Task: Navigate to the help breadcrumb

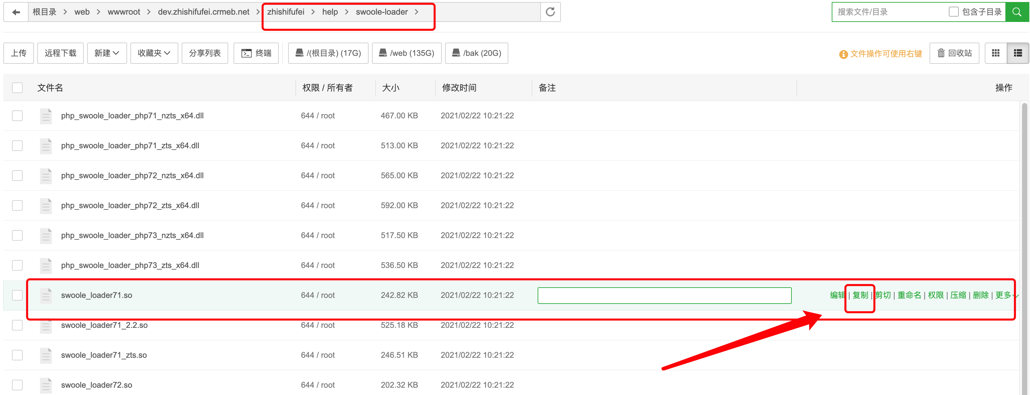Action: tap(330, 12)
